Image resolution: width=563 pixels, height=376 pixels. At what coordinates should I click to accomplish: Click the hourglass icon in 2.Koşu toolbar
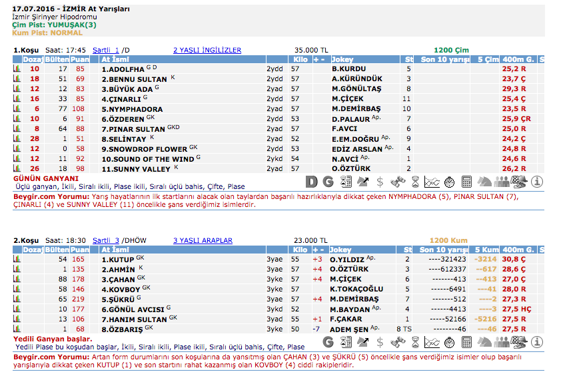414,342
